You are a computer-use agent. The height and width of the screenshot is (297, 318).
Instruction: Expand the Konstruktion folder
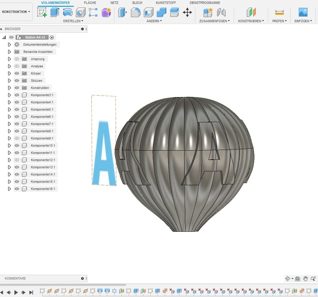tap(9, 88)
